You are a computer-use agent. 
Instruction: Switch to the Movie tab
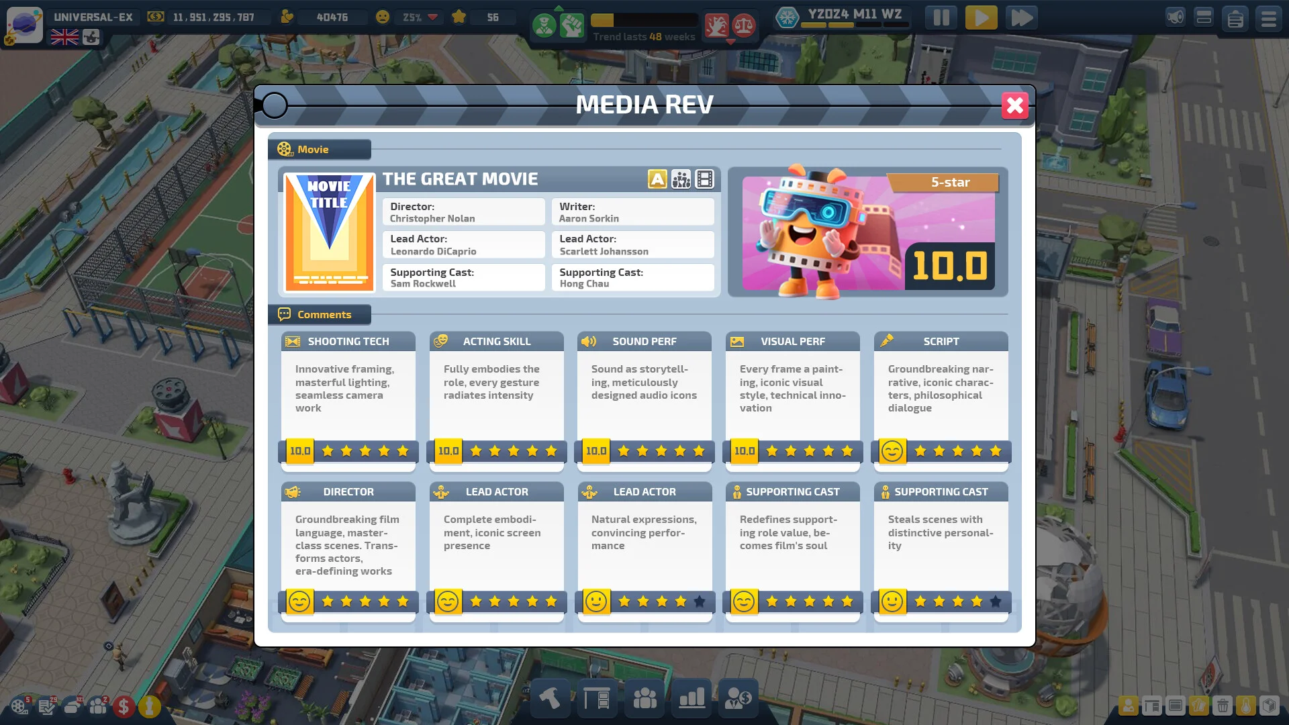tap(320, 149)
